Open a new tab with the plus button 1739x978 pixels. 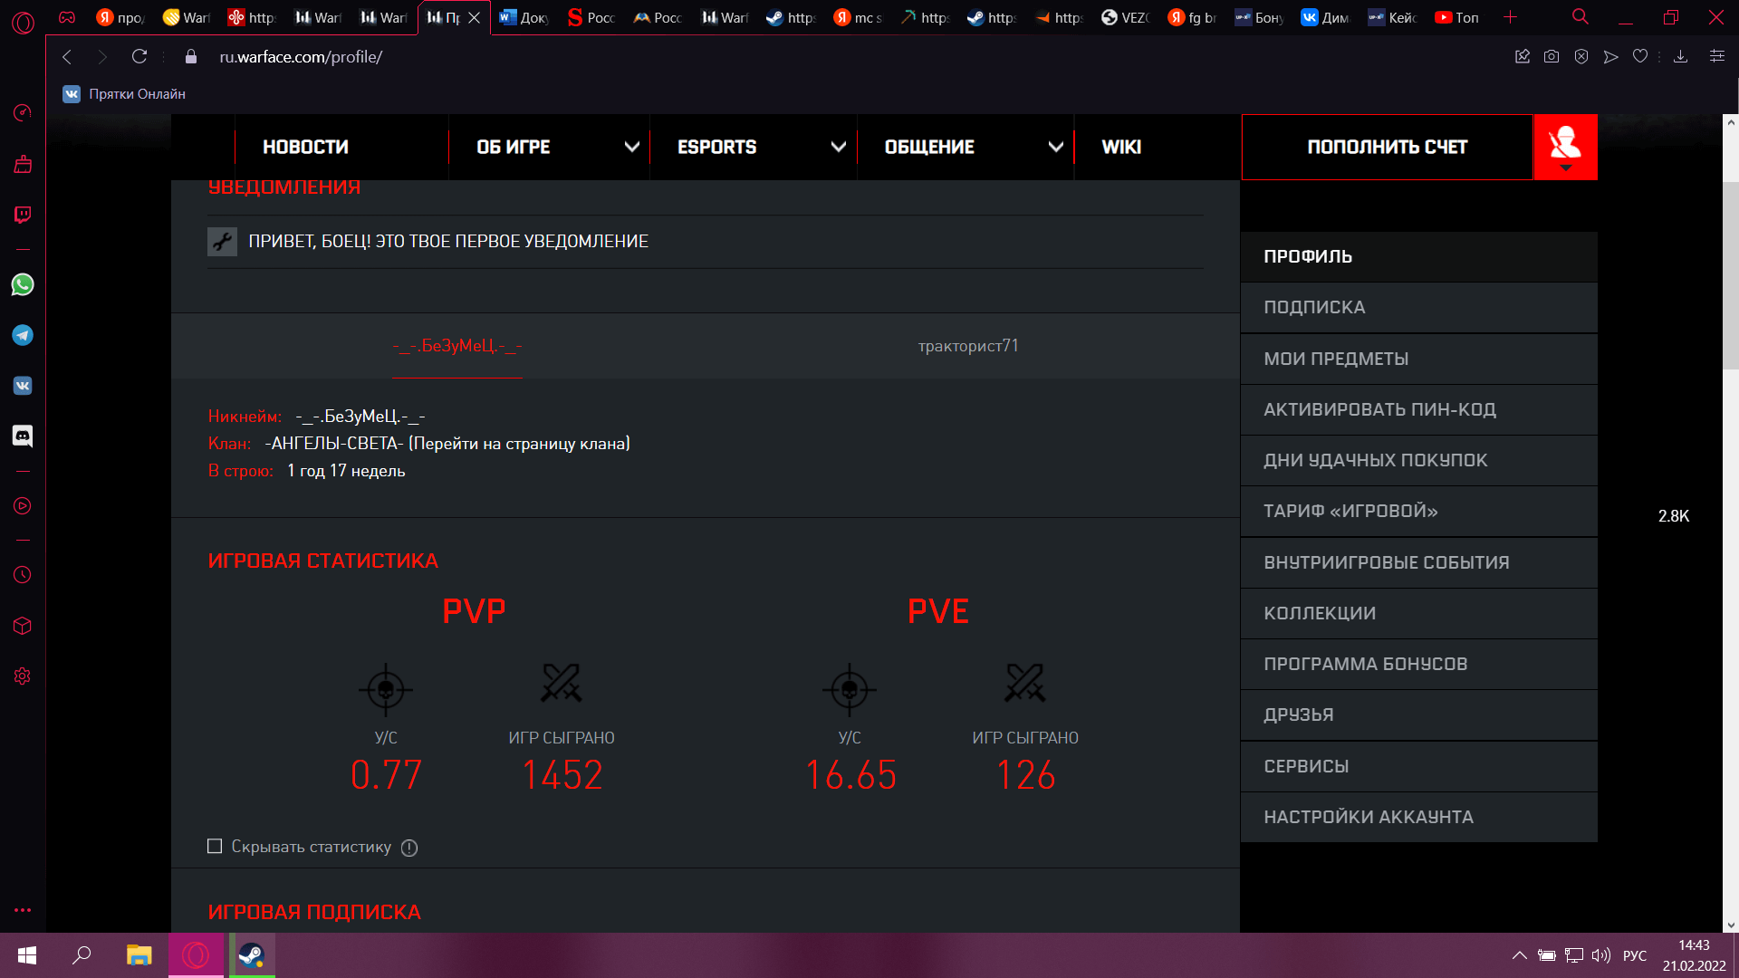pyautogui.click(x=1510, y=17)
